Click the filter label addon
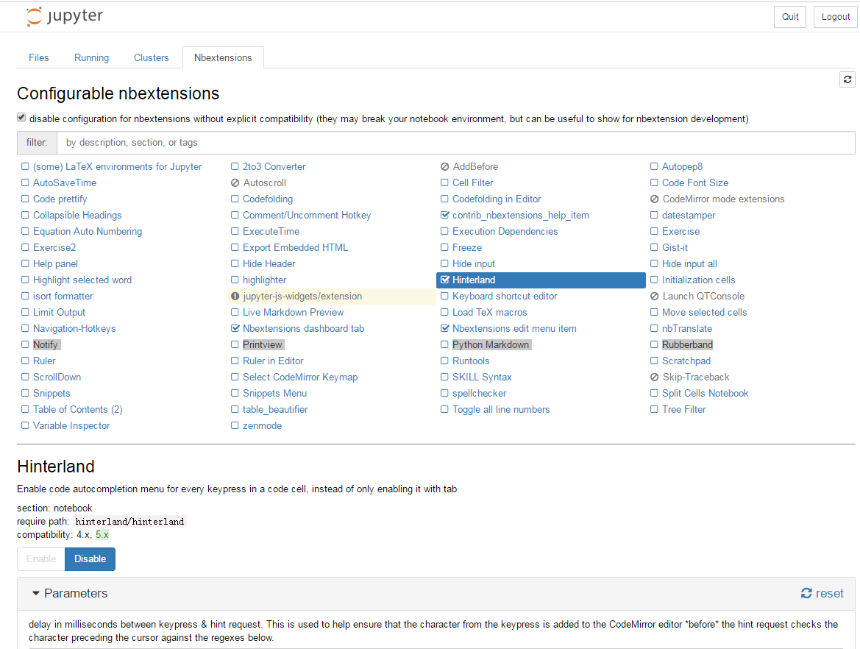The image size is (860, 649). pyautogui.click(x=37, y=143)
